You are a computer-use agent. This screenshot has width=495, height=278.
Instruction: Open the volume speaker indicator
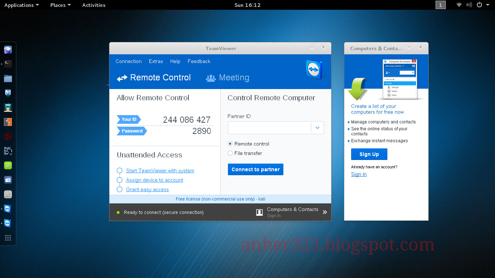click(469, 5)
